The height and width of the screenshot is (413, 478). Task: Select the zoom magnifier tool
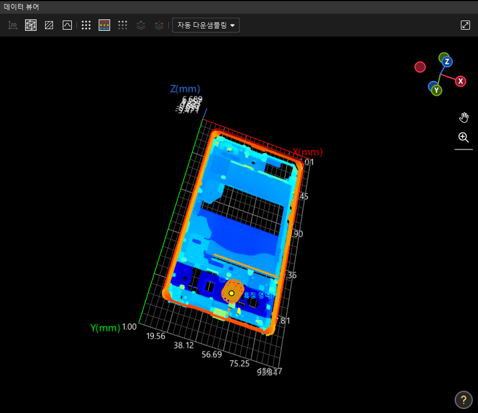464,137
